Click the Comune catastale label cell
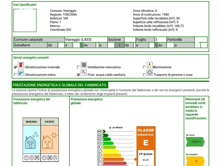221x166 pixels. [39, 40]
